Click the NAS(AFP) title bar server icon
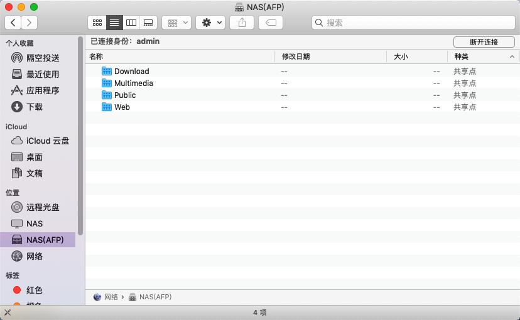The image size is (520, 320). [239, 7]
